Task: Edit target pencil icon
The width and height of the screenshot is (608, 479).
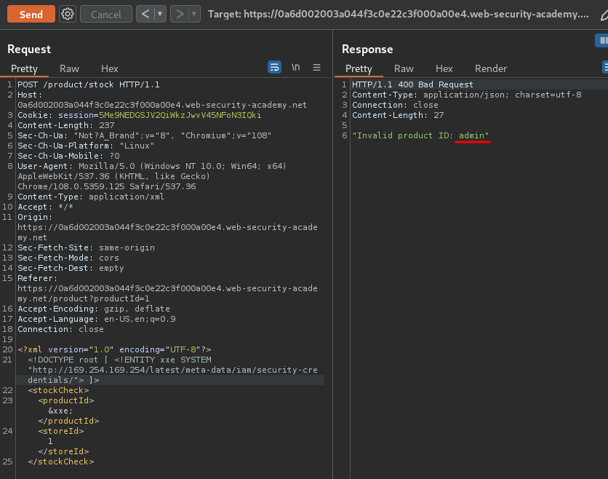Action: 604,15
